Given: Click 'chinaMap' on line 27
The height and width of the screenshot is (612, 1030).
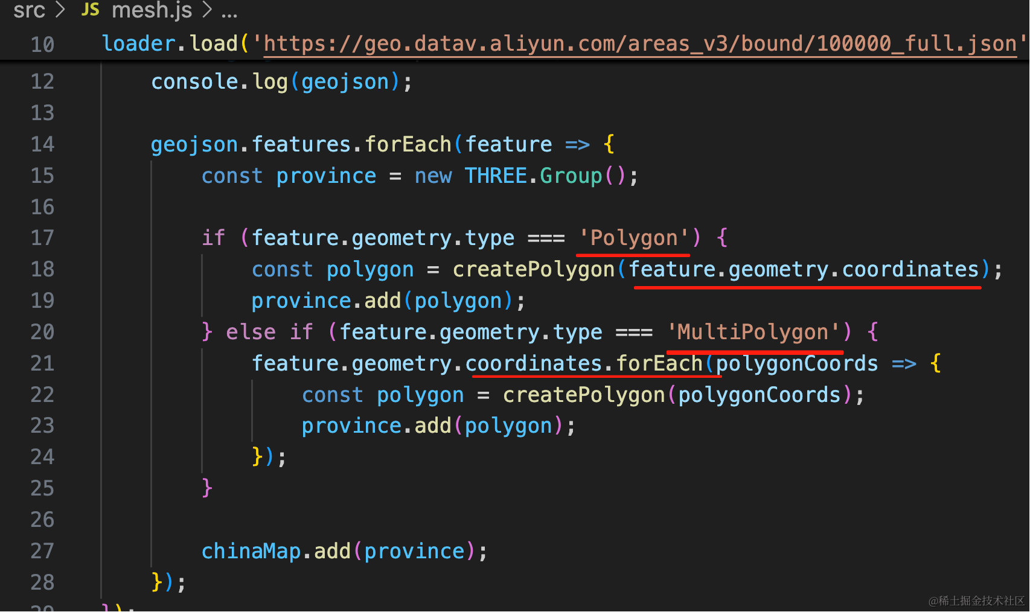Looking at the screenshot, I should pyautogui.click(x=251, y=551).
